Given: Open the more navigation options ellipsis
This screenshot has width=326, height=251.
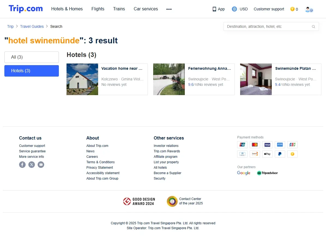Looking at the screenshot, I should click(x=169, y=9).
